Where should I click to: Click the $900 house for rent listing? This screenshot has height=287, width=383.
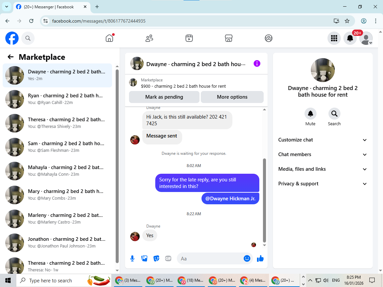[183, 86]
